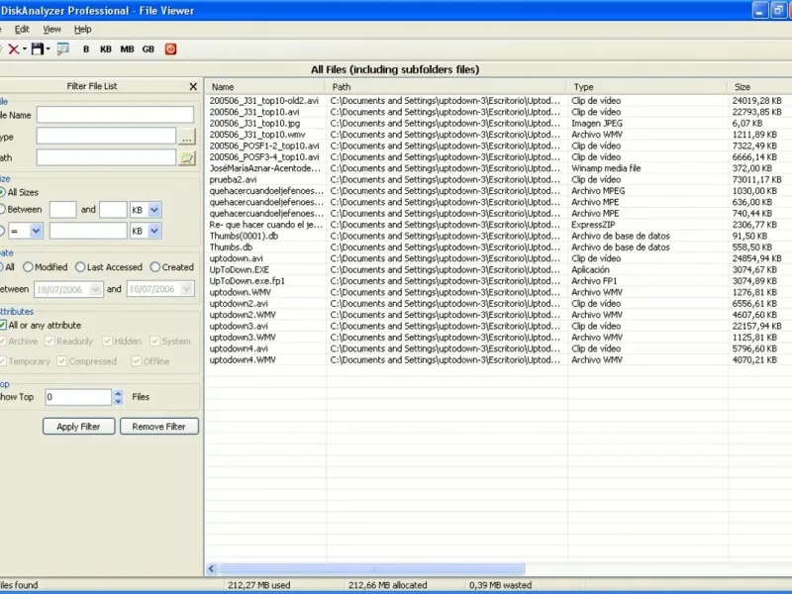Select the file row 200506_J31_top10-old2.avi
The width and height of the screenshot is (792, 594).
[x=499, y=101]
